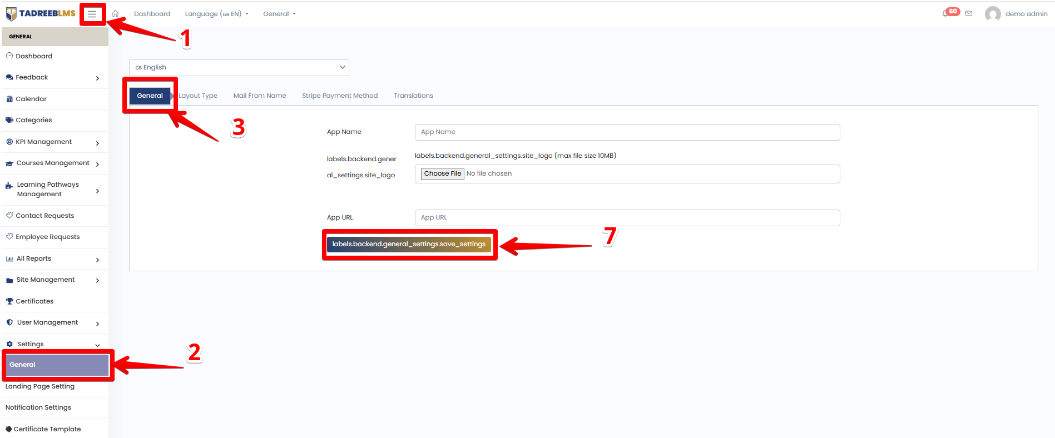Image resolution: width=1055 pixels, height=438 pixels.
Task: Expand the Courses Management chevron
Action: (x=97, y=165)
